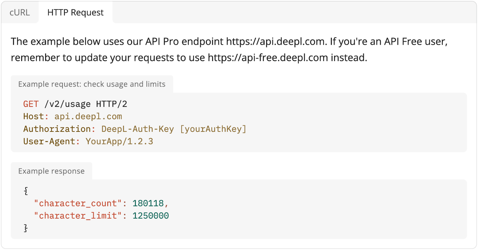478x250 pixels.
Task: Click the https://api-free.deepl.com URL text
Action: click(x=268, y=58)
